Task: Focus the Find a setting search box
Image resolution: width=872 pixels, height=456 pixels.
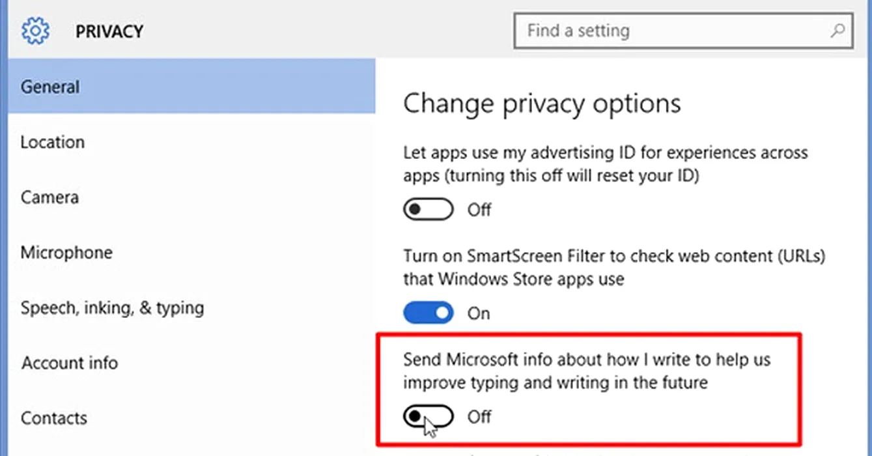Action: [683, 30]
